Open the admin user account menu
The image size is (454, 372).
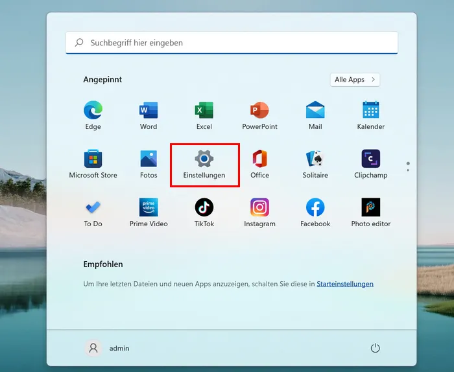click(x=107, y=348)
